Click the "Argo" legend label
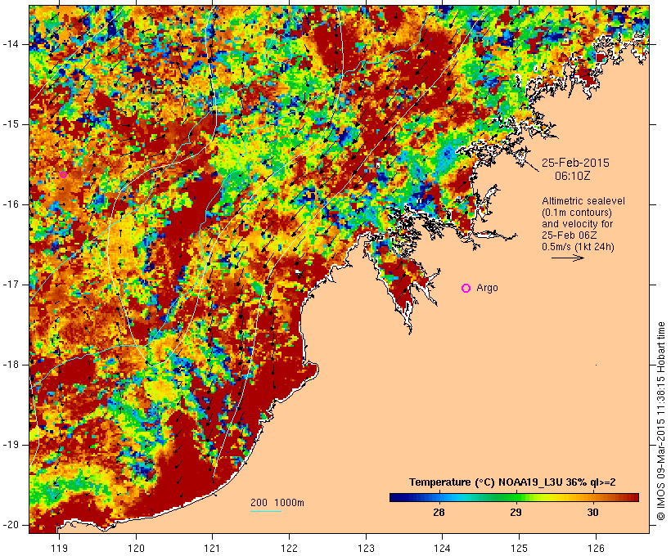The height and width of the screenshot is (556, 671). pyautogui.click(x=488, y=288)
